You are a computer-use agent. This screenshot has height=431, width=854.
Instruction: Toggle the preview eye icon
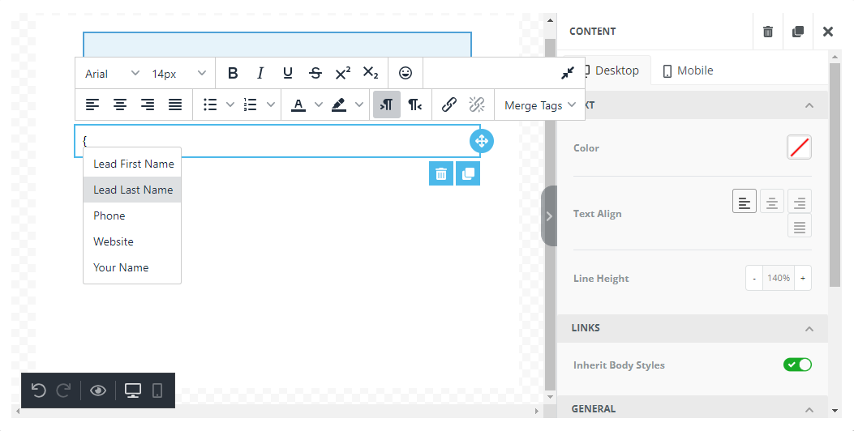click(98, 390)
